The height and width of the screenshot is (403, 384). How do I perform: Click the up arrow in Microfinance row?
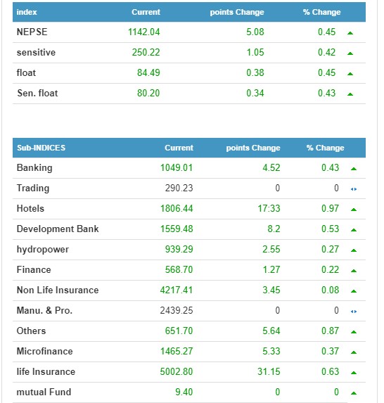point(354,352)
